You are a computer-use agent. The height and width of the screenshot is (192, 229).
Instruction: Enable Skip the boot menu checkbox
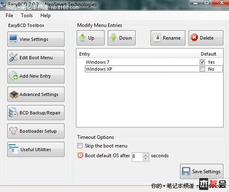point(80,146)
